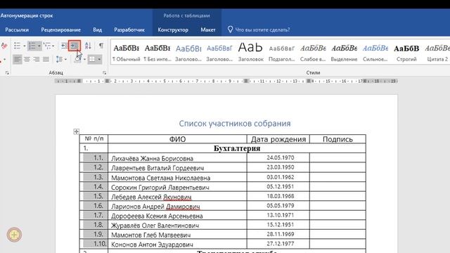Open the Bullets list dropdown arrow
450x253 pixels.
(x=25, y=46)
